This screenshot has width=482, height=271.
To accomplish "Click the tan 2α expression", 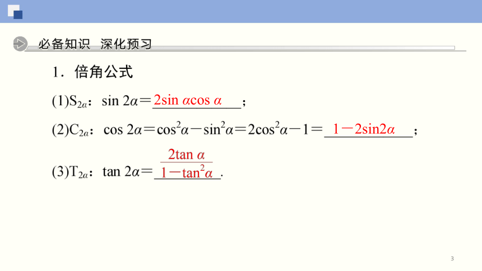I will (x=121, y=171).
